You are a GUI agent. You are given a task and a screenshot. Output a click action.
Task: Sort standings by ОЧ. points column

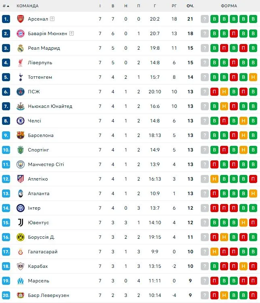click(190, 6)
